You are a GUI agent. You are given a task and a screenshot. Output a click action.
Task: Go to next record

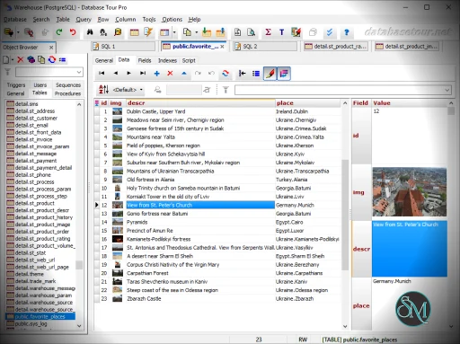pyautogui.click(x=129, y=73)
